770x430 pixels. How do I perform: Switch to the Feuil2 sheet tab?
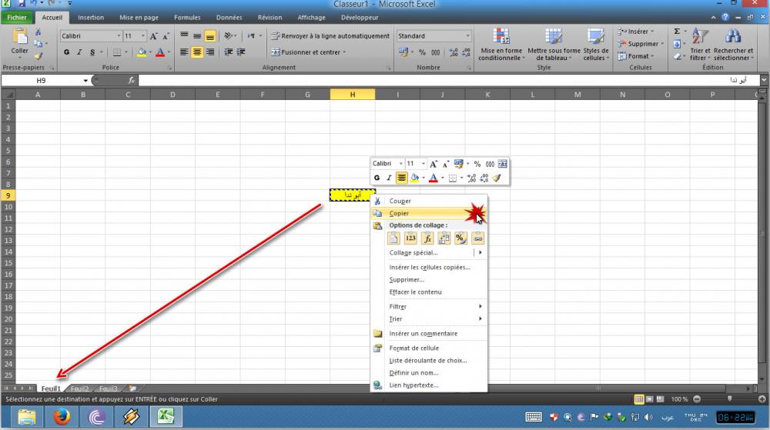(79, 388)
